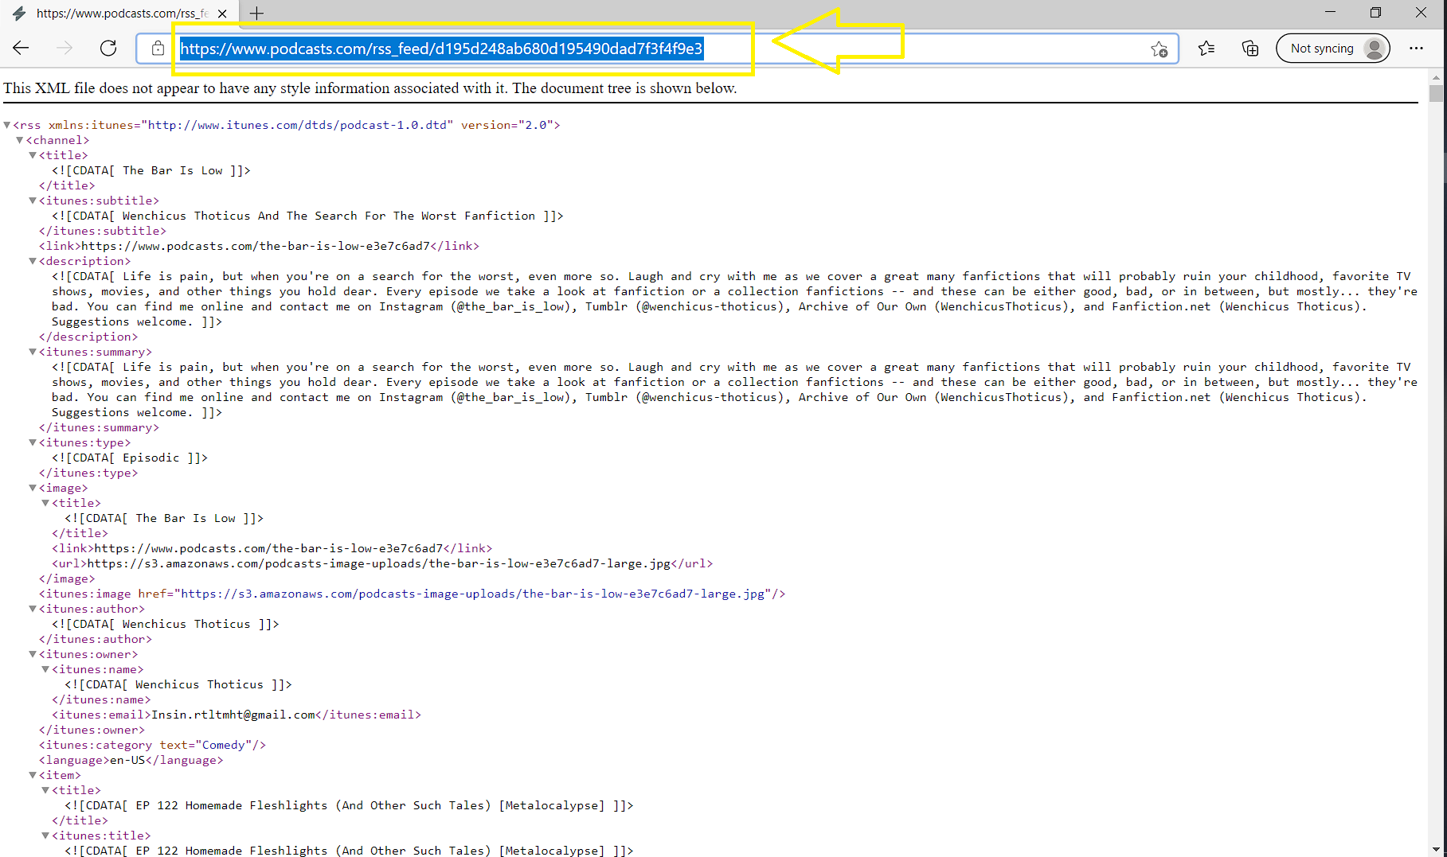The height and width of the screenshot is (857, 1447).
Task: View site information lock icon
Action: click(158, 49)
